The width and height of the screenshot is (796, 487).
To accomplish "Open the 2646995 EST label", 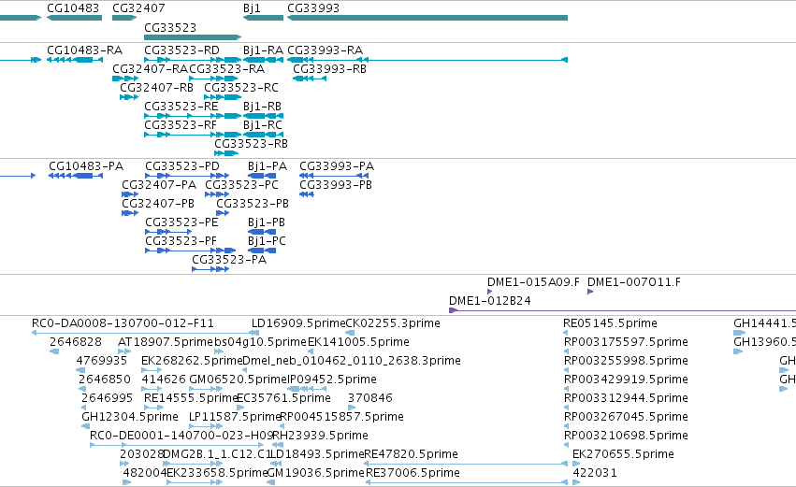I will point(108,399).
